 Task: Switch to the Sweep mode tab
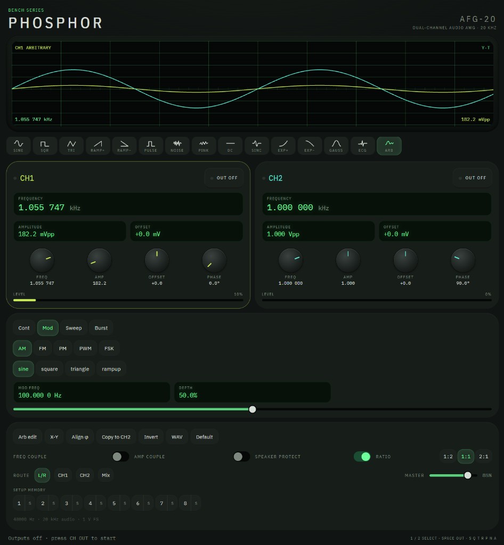tap(74, 328)
